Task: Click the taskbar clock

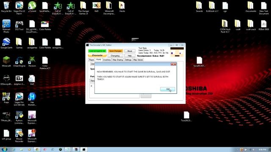Action: pos(263,149)
